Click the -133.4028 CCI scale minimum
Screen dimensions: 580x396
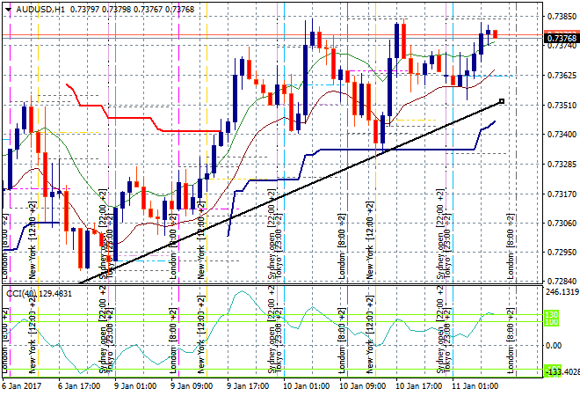562,371
